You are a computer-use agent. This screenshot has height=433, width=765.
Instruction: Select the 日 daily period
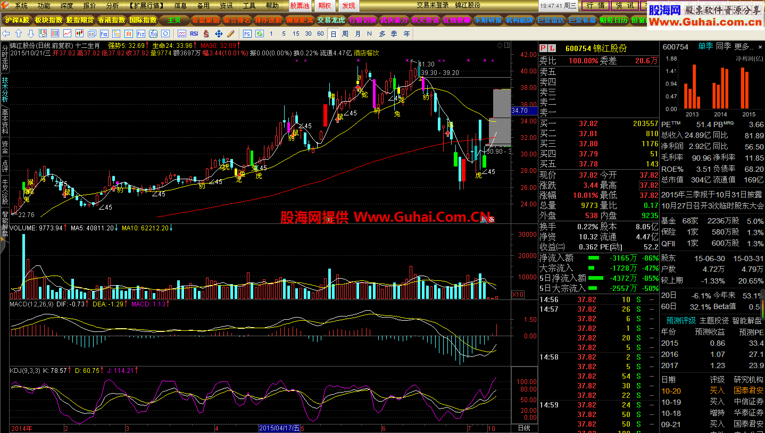click(333, 34)
